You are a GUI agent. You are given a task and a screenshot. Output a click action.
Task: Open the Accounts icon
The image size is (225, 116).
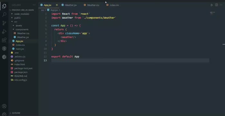pyautogui.click(x=4, y=106)
